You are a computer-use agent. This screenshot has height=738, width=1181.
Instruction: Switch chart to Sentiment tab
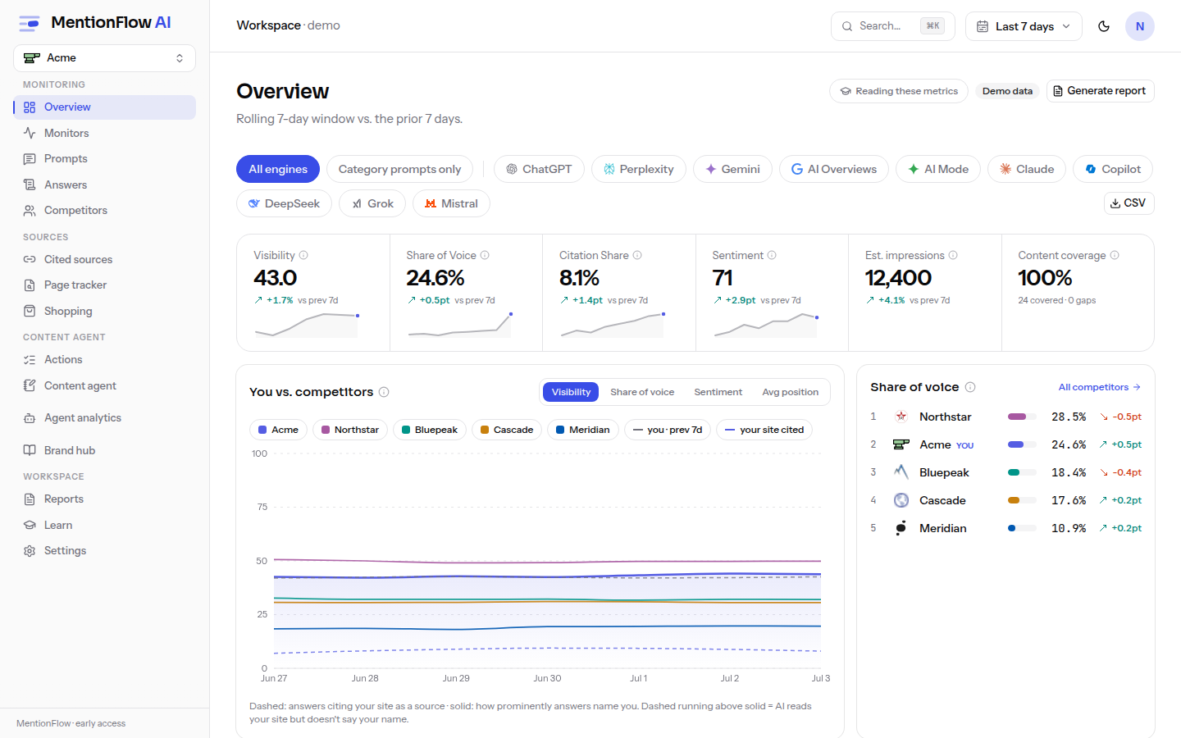[x=718, y=392]
